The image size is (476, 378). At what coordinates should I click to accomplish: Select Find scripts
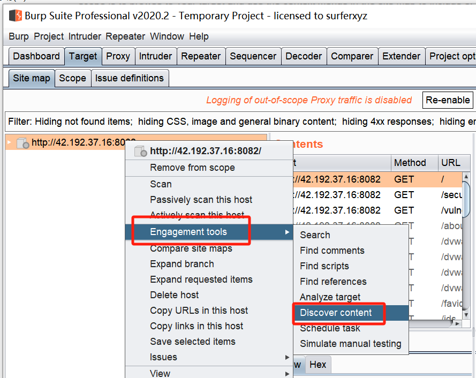[351, 266]
